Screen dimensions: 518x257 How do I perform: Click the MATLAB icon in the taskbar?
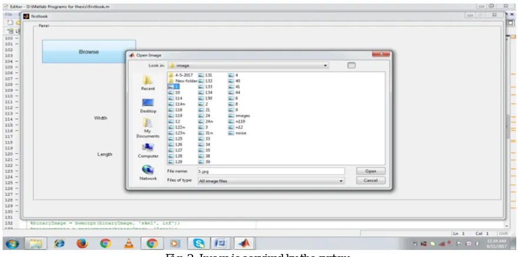coord(244,244)
